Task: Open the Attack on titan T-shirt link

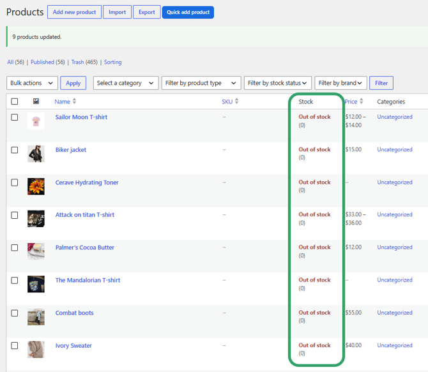Action: coord(84,214)
